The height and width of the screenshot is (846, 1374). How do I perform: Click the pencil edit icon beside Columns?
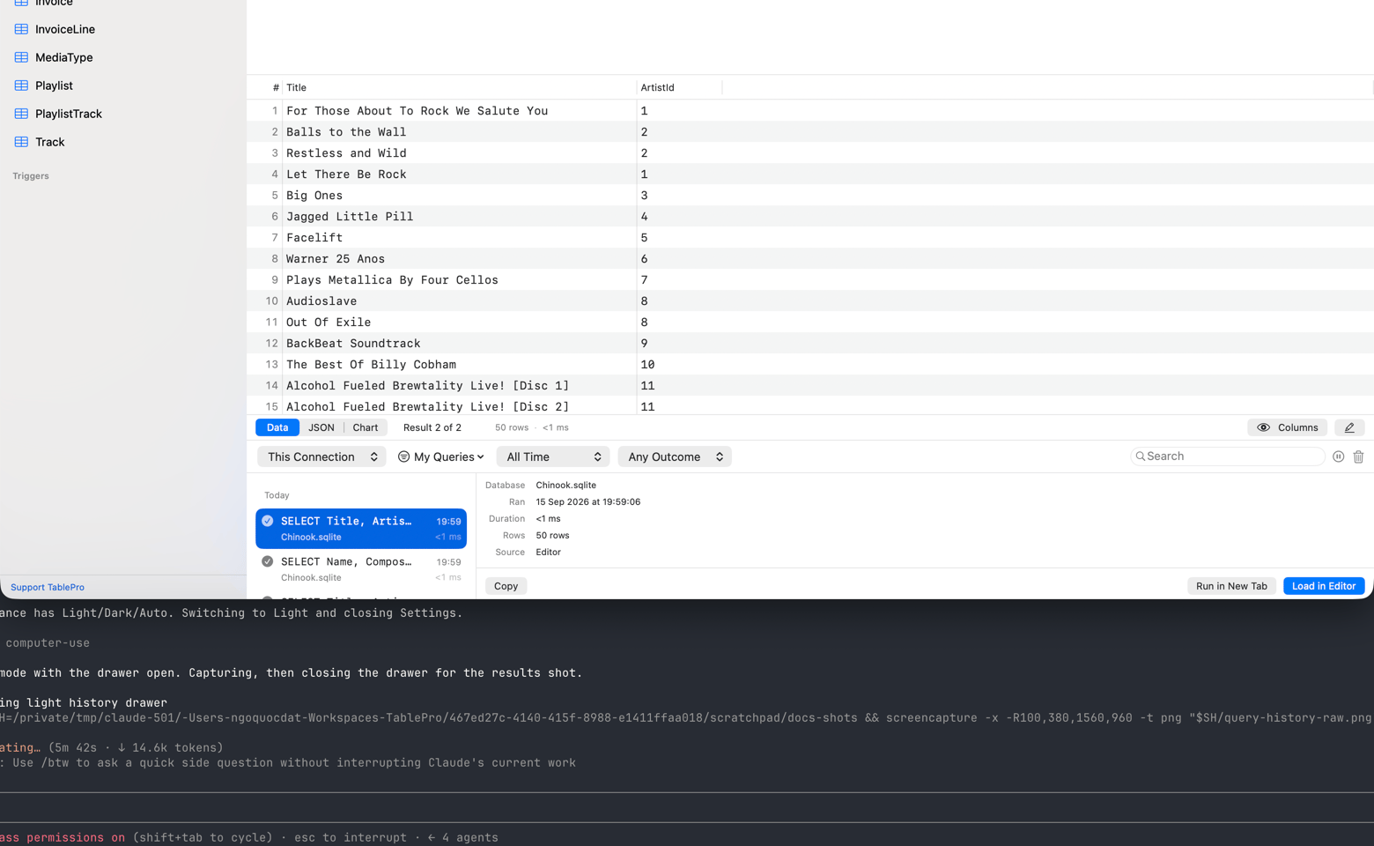click(1349, 427)
